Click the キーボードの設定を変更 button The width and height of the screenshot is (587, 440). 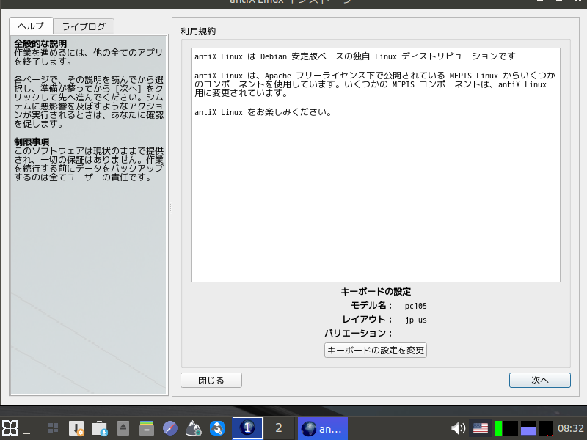tap(376, 351)
